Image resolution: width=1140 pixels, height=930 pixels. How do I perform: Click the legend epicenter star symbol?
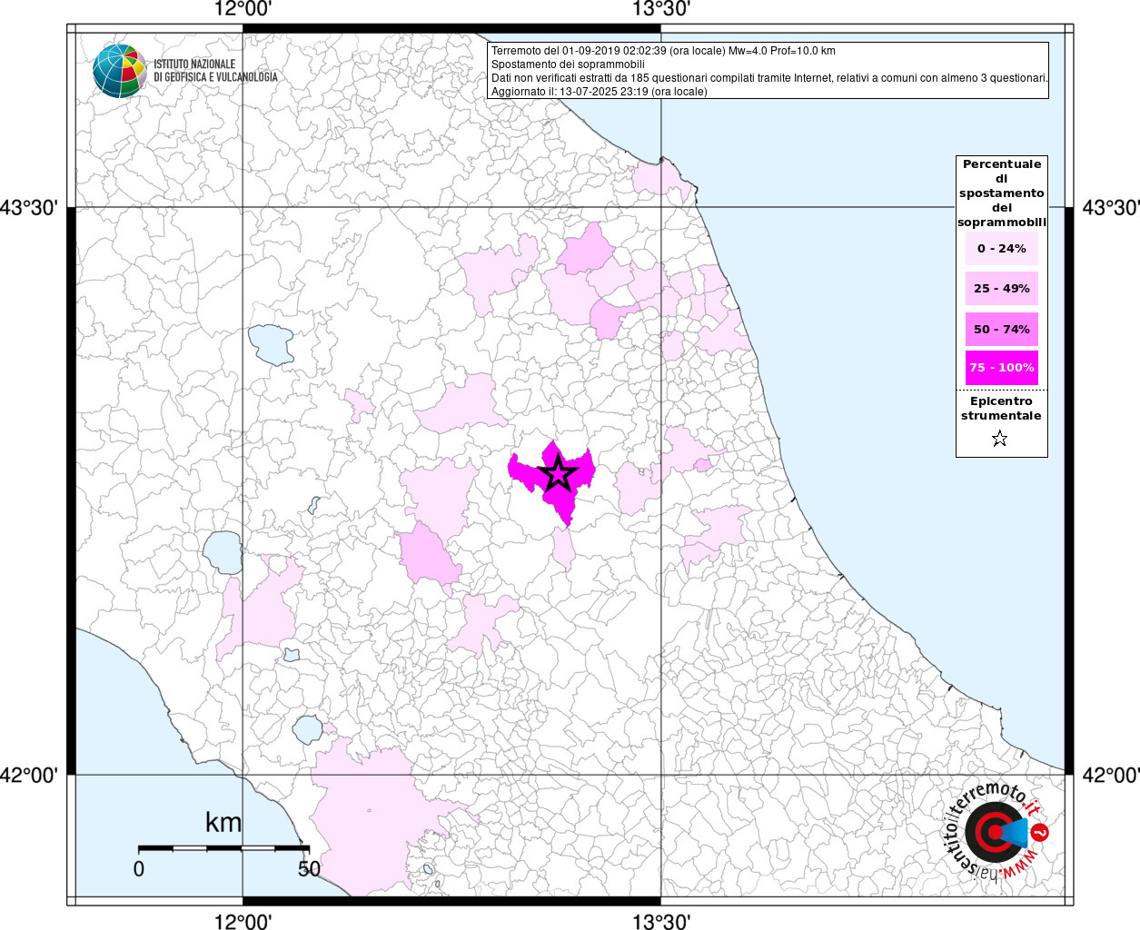tap(1000, 440)
